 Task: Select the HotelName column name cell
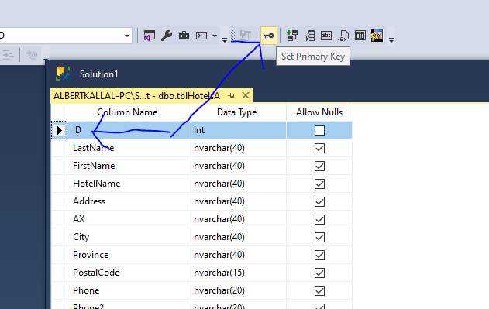(x=128, y=184)
